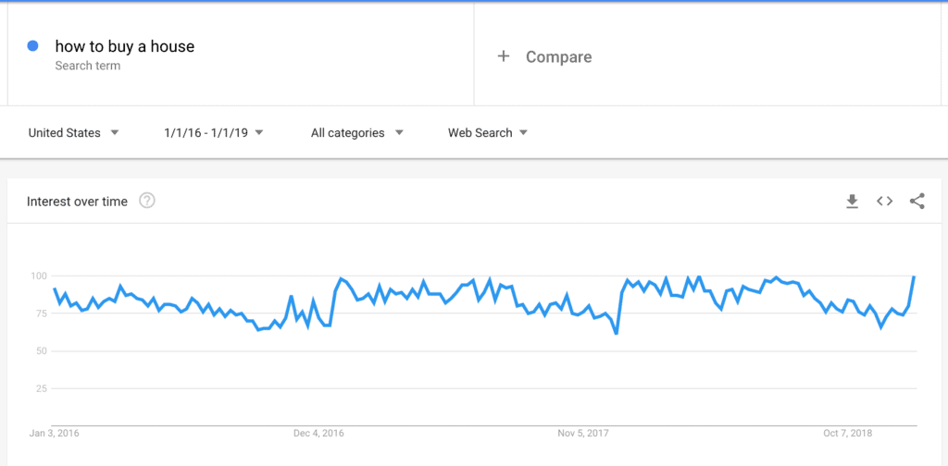Edit the 'how to buy a house' term
This screenshot has width=948, height=466.
pyautogui.click(x=125, y=46)
